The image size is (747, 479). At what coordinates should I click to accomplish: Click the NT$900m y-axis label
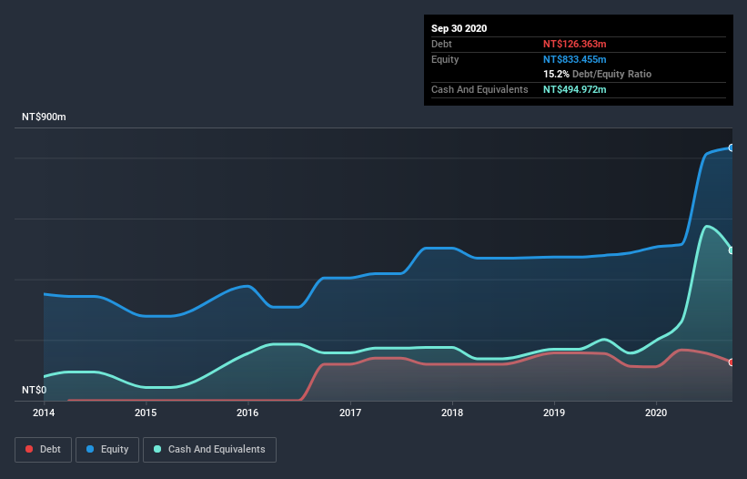[44, 117]
